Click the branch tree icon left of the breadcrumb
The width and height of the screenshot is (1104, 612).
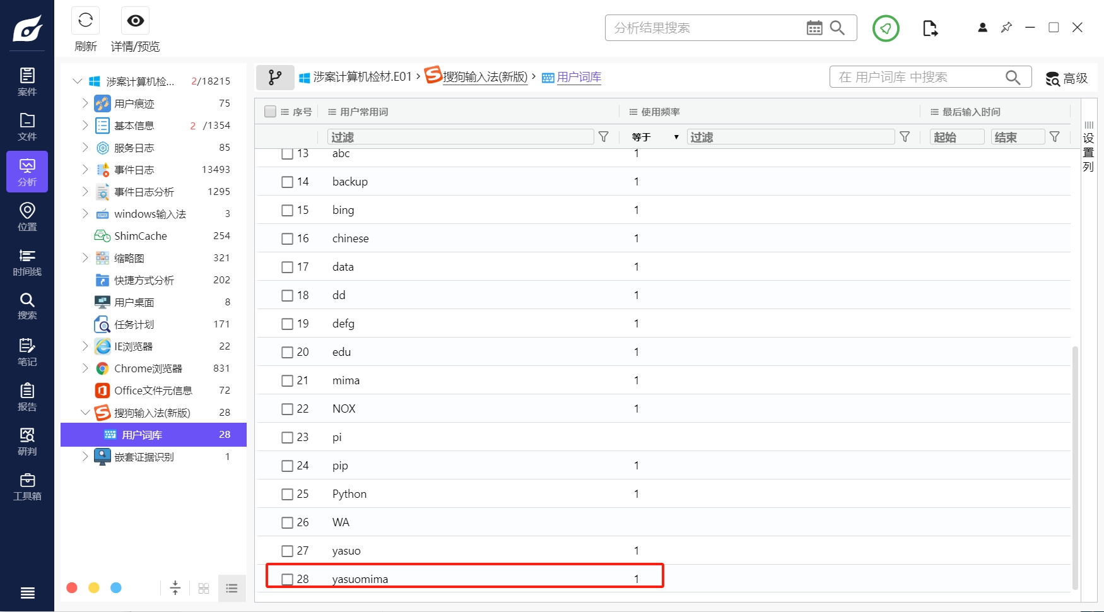(275, 77)
